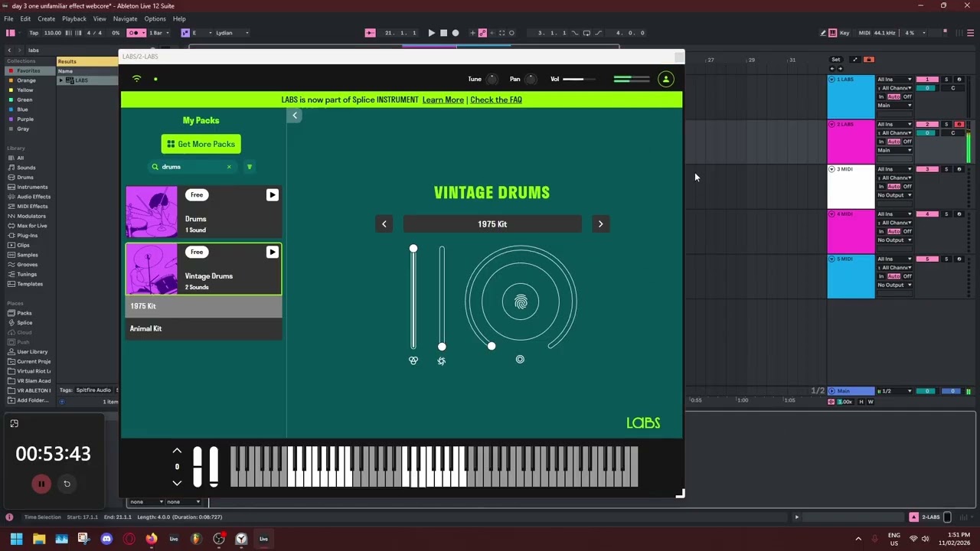Screen dimensions: 980x551
Task: Toggle Key mapping mode
Action: [x=844, y=33]
